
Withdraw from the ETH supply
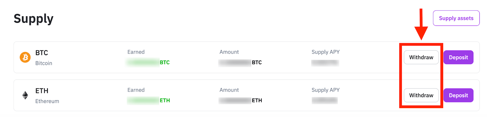click(421, 95)
